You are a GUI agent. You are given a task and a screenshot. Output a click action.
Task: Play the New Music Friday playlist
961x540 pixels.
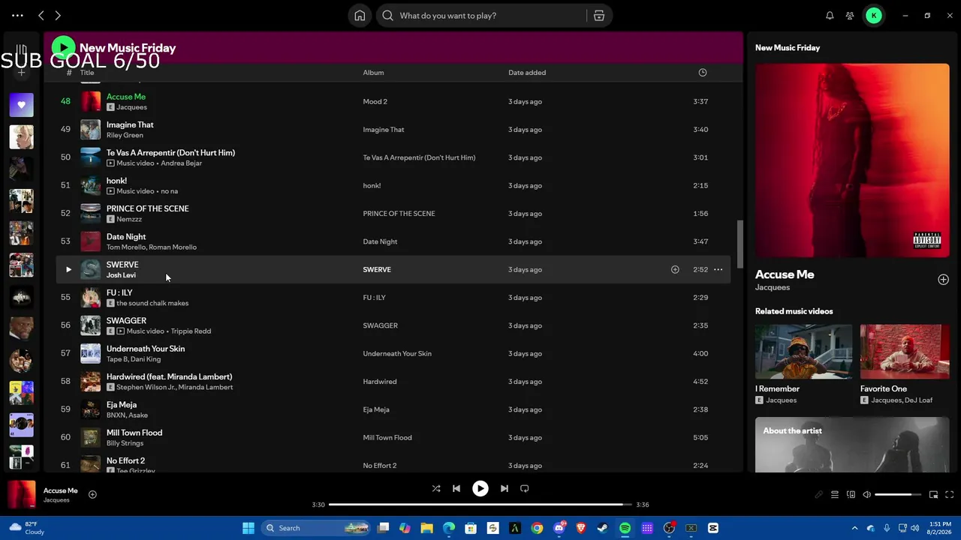click(x=63, y=48)
